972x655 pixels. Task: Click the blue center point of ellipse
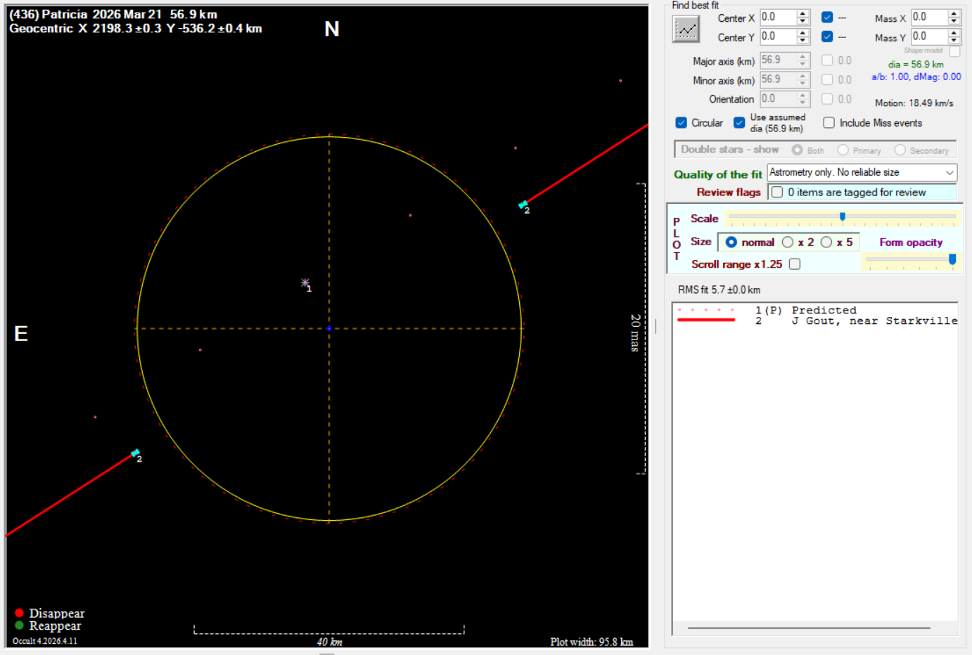(x=328, y=328)
